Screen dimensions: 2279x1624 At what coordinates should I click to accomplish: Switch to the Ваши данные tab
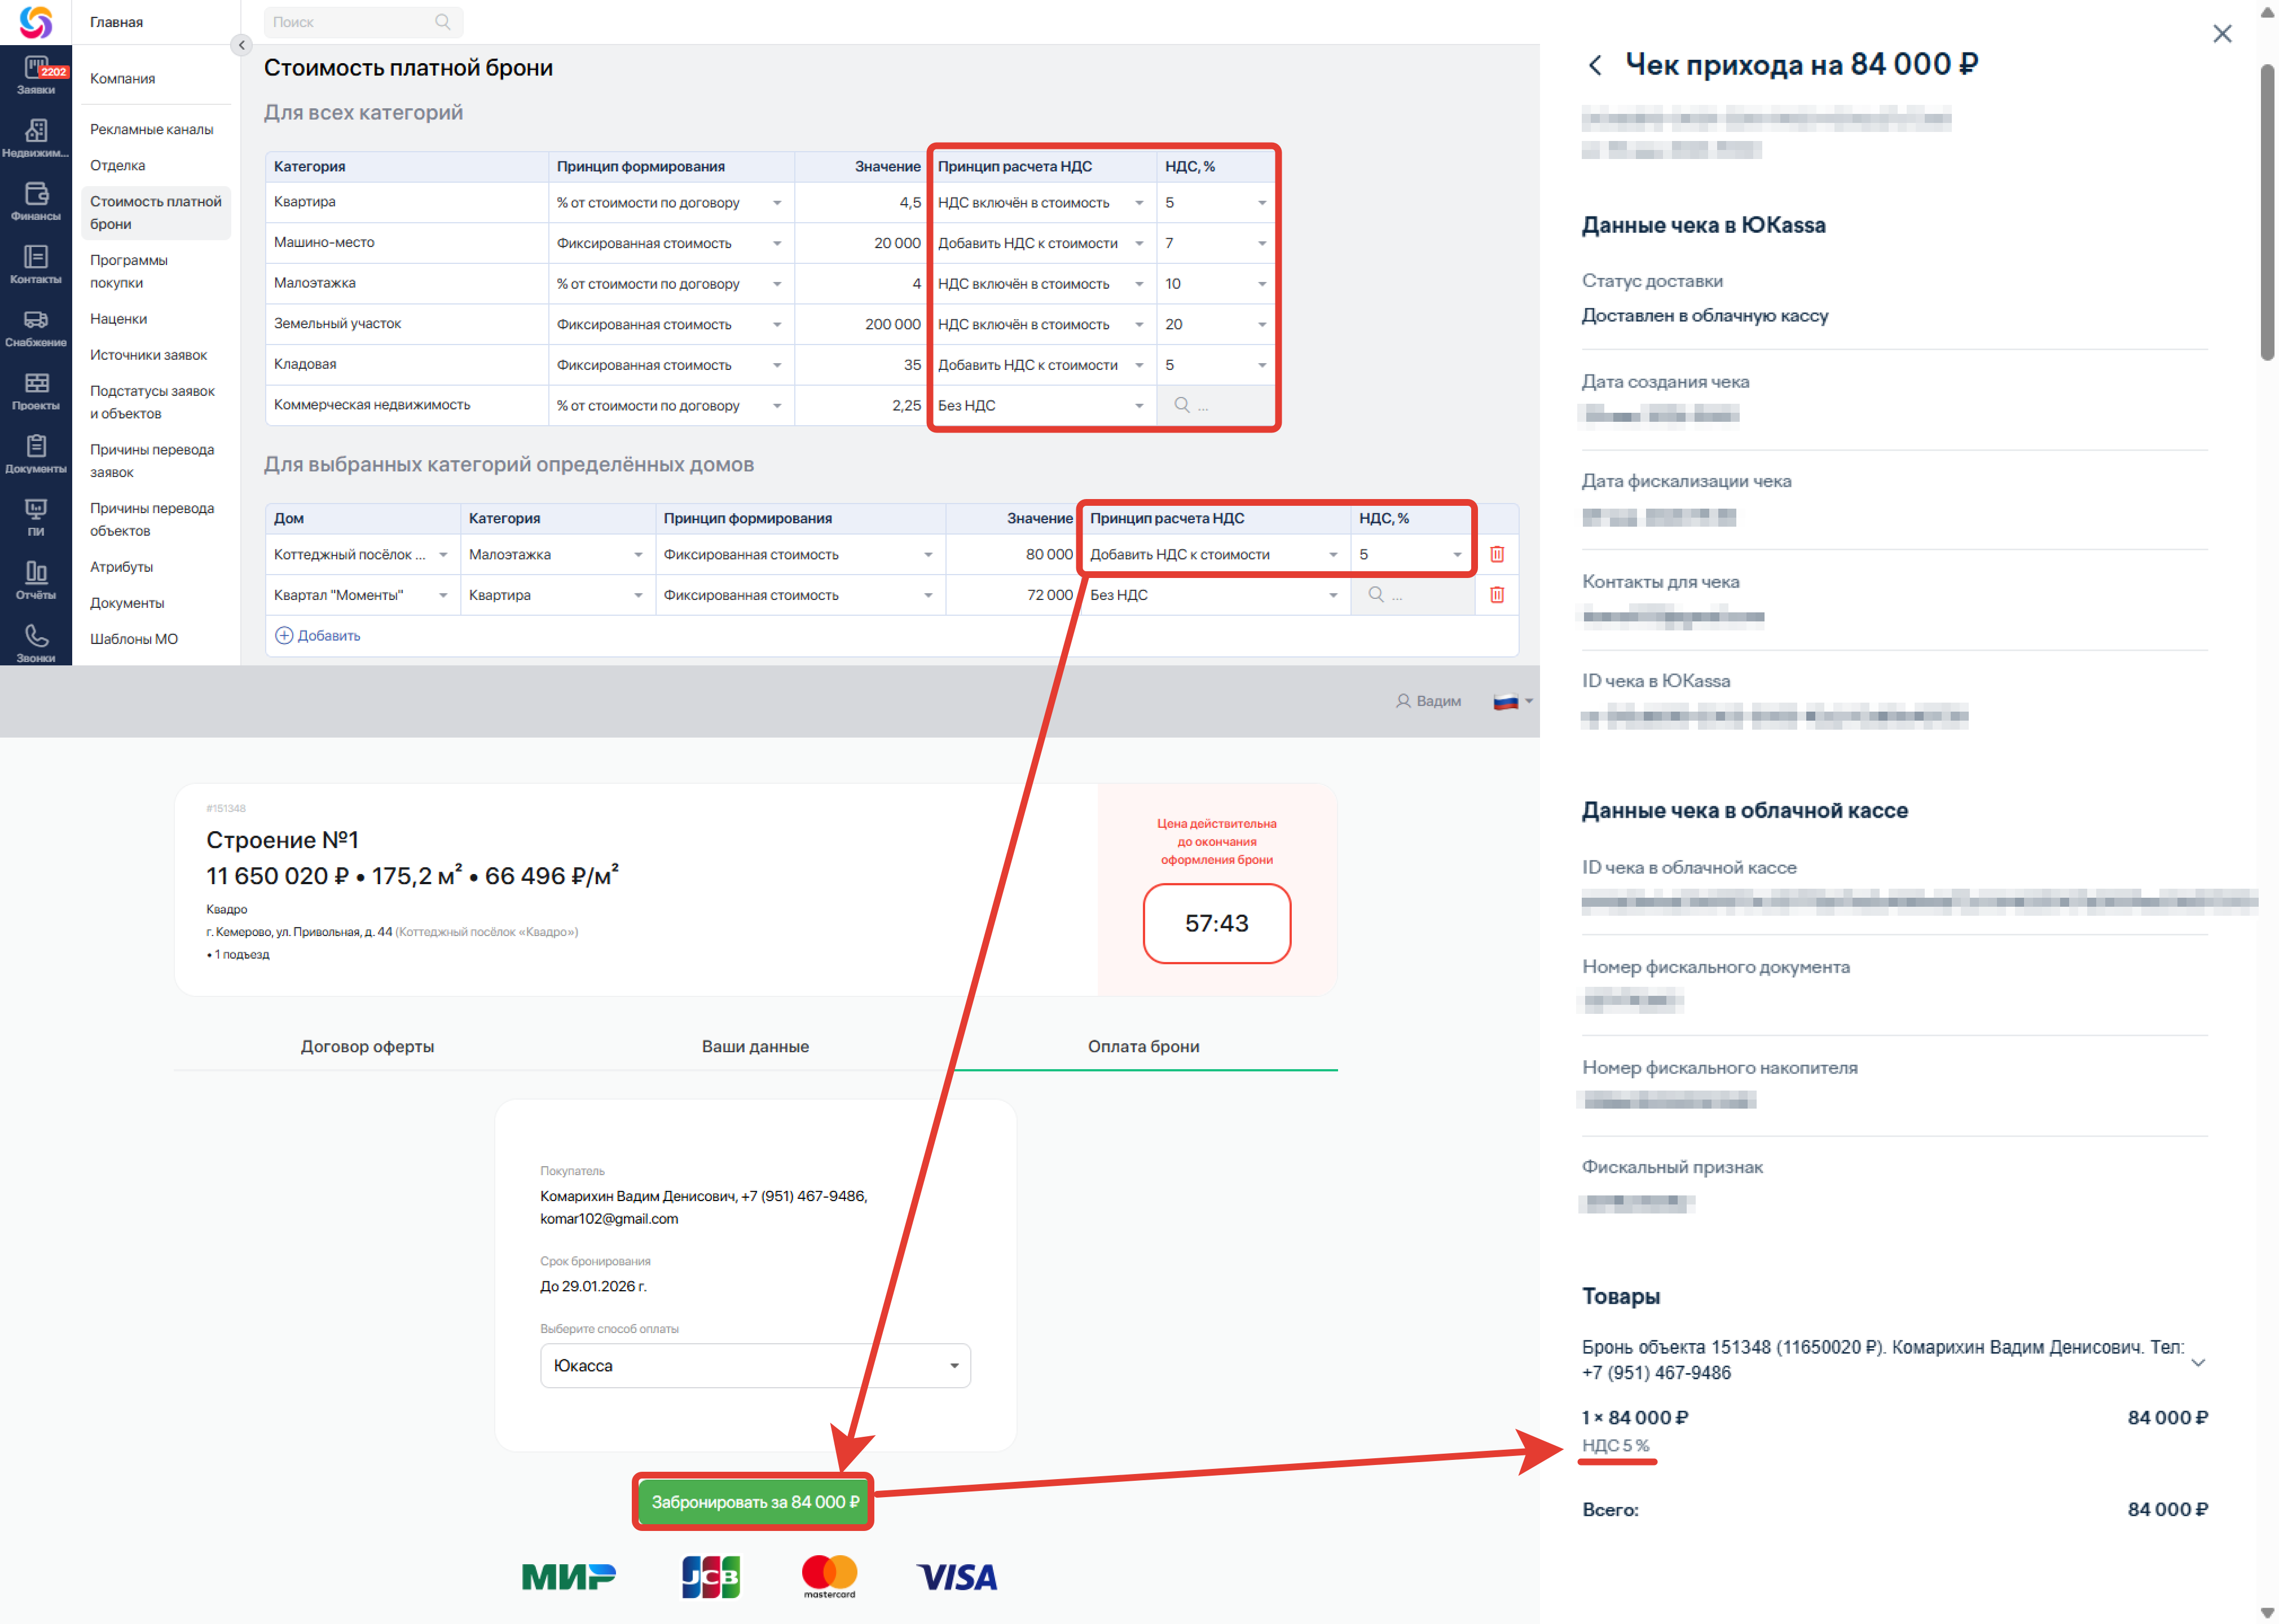(x=755, y=1046)
